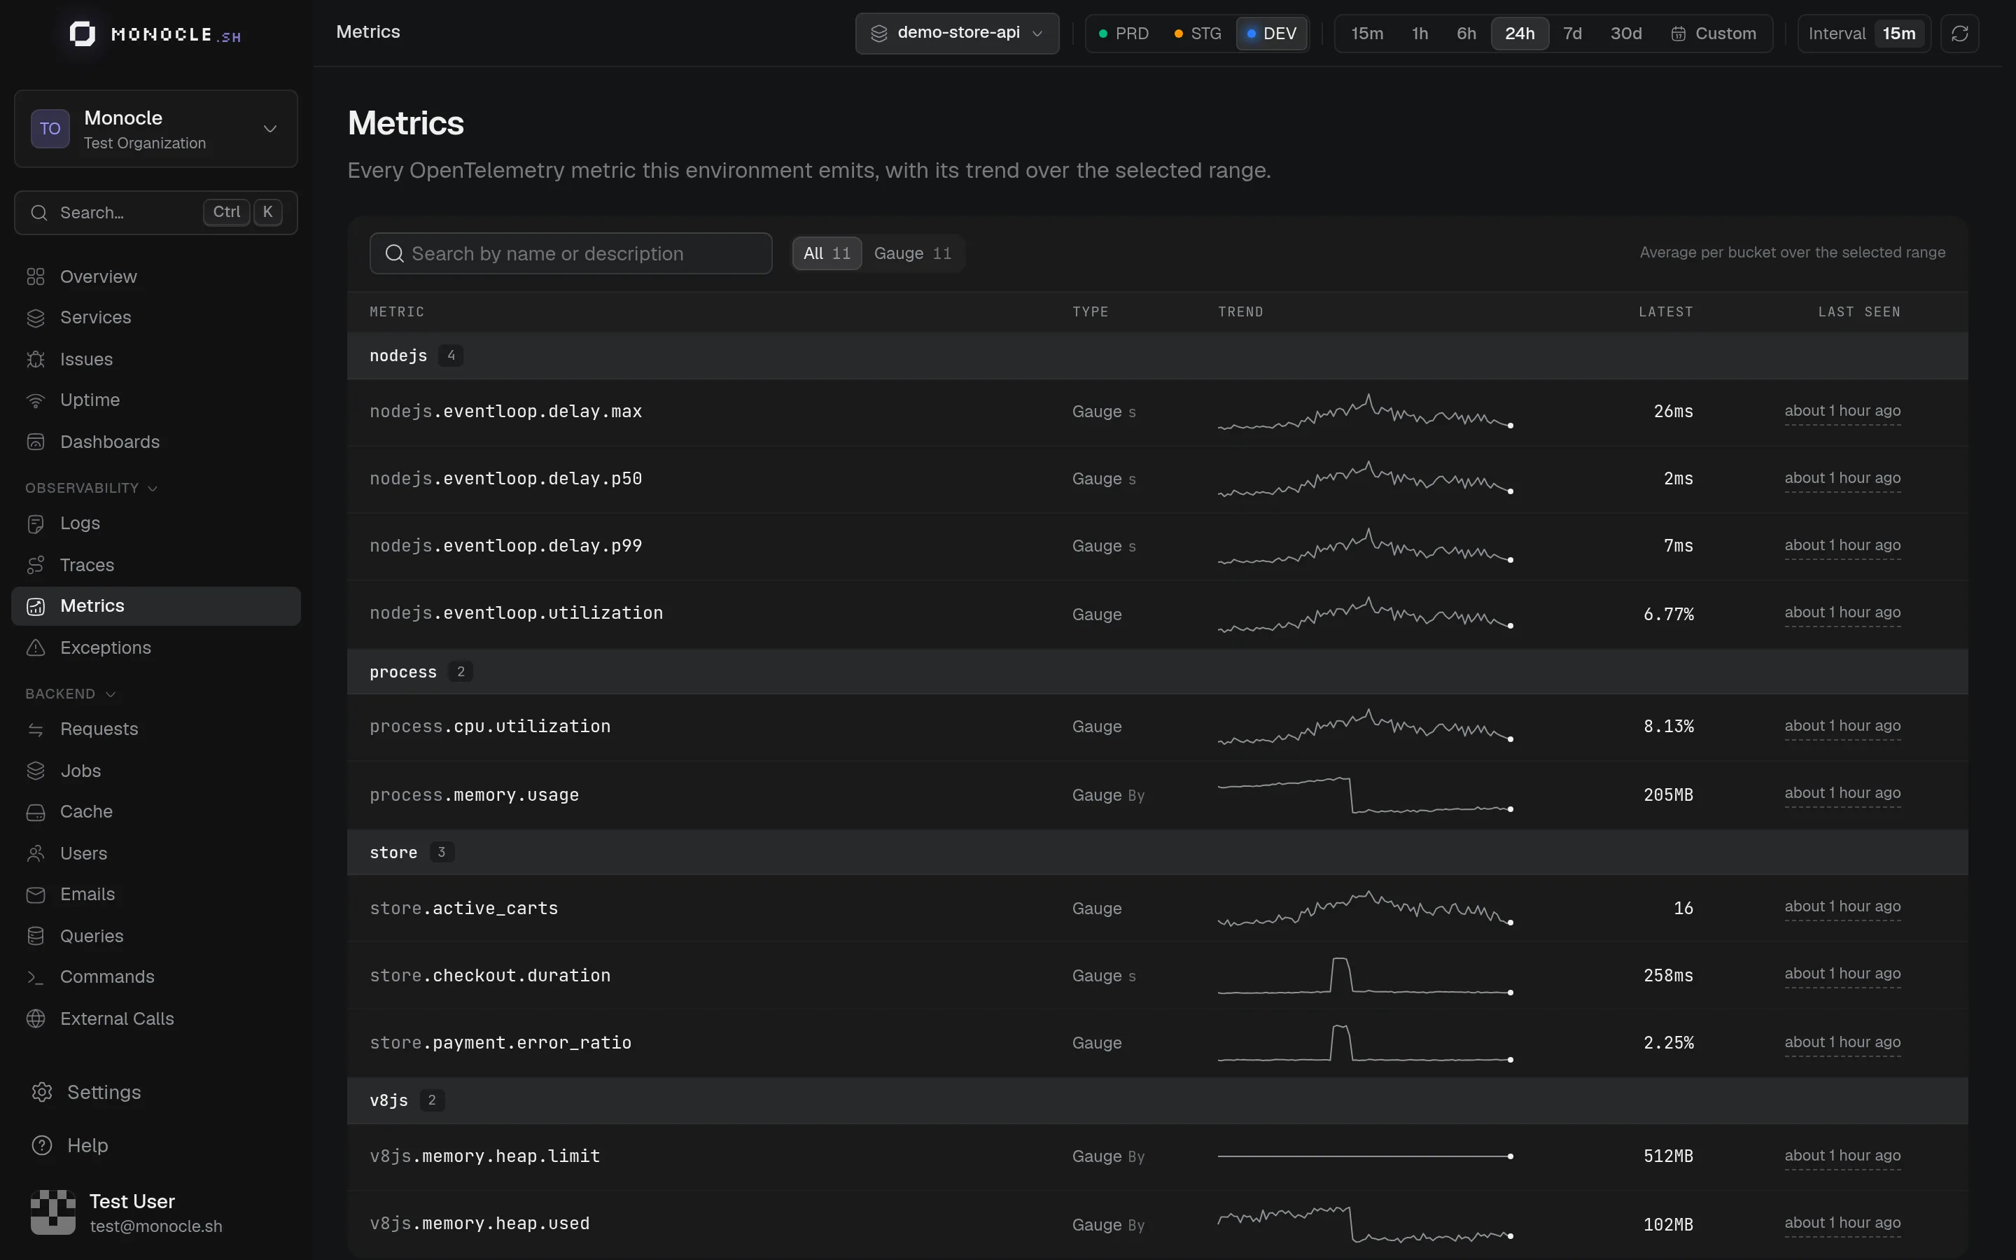The image size is (2016, 1260).
Task: Select the All 11 filter tab
Action: coord(827,253)
